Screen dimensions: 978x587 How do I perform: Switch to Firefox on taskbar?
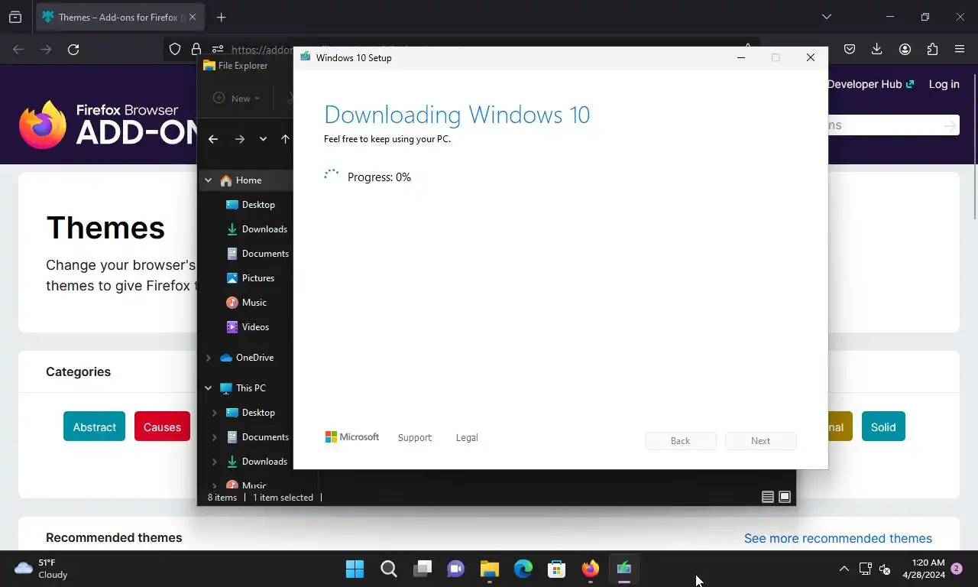(590, 569)
